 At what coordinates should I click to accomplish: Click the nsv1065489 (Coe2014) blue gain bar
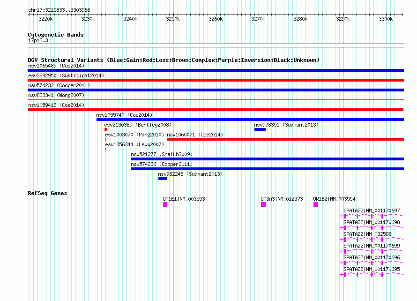point(216,70)
